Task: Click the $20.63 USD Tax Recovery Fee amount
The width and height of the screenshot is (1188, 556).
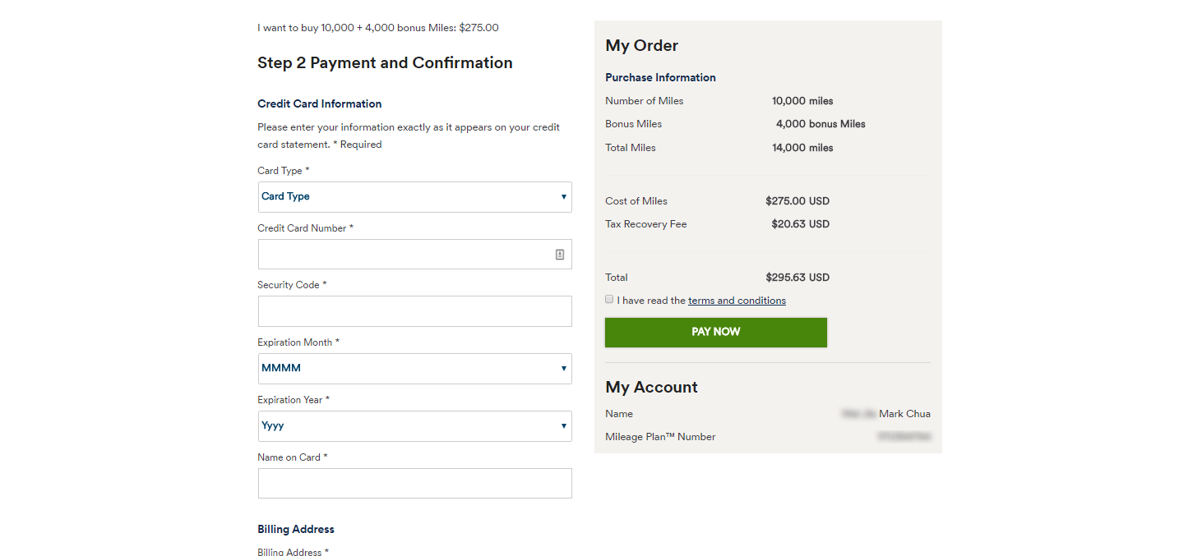Action: [800, 224]
